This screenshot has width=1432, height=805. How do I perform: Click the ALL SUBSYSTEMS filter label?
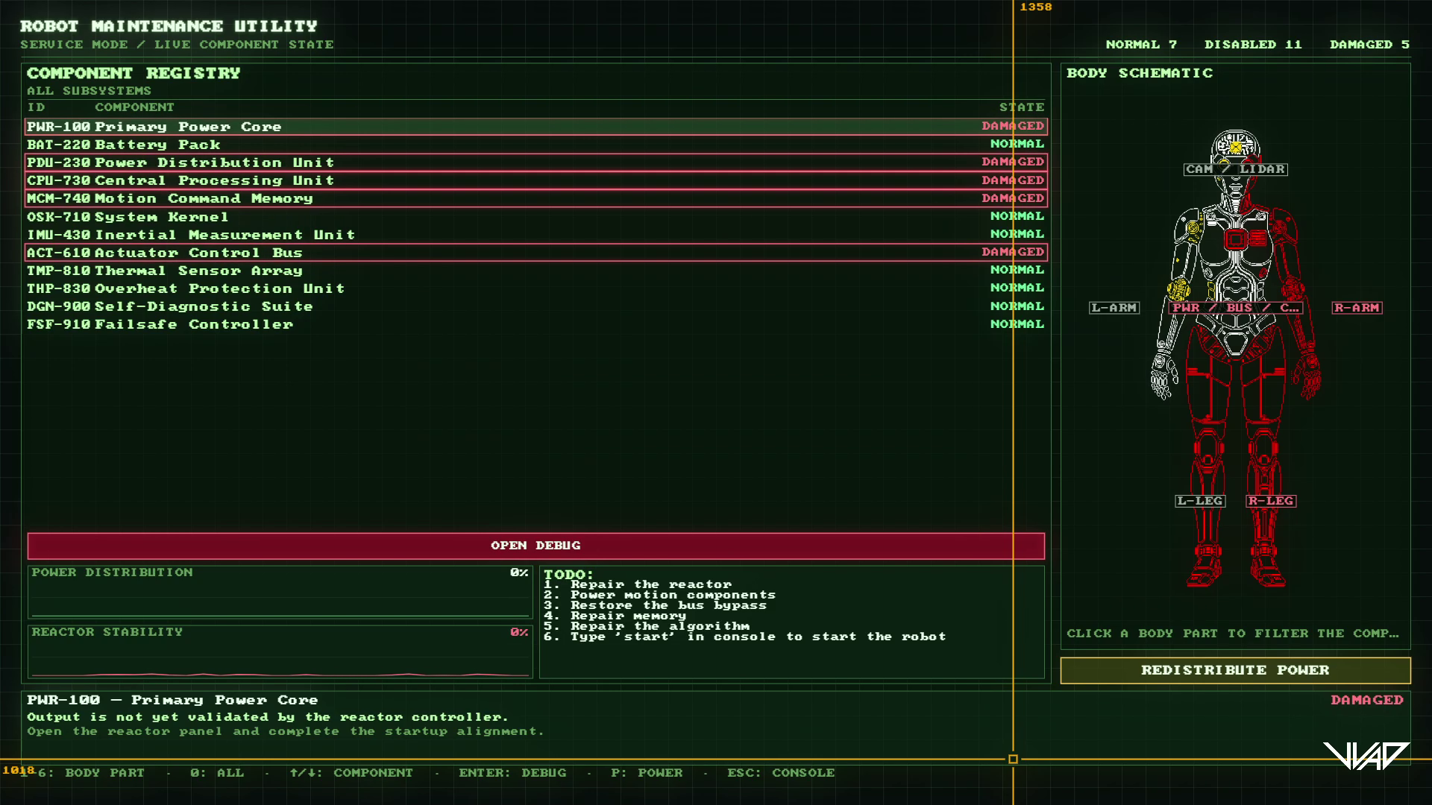[x=89, y=91]
